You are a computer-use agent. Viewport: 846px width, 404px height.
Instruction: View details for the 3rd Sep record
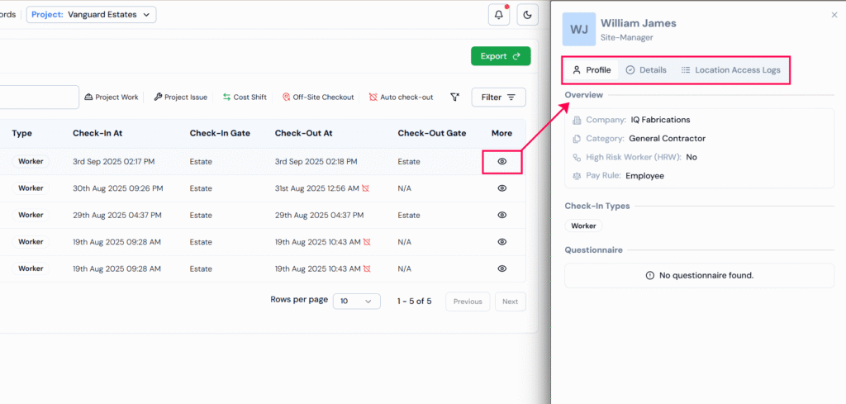click(501, 161)
